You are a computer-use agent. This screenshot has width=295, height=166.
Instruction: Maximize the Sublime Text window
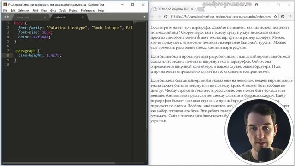click(x=132, y=5)
